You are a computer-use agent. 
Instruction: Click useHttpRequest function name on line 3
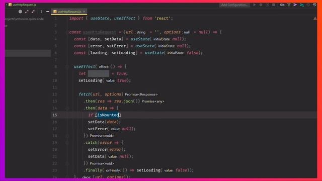100,32
